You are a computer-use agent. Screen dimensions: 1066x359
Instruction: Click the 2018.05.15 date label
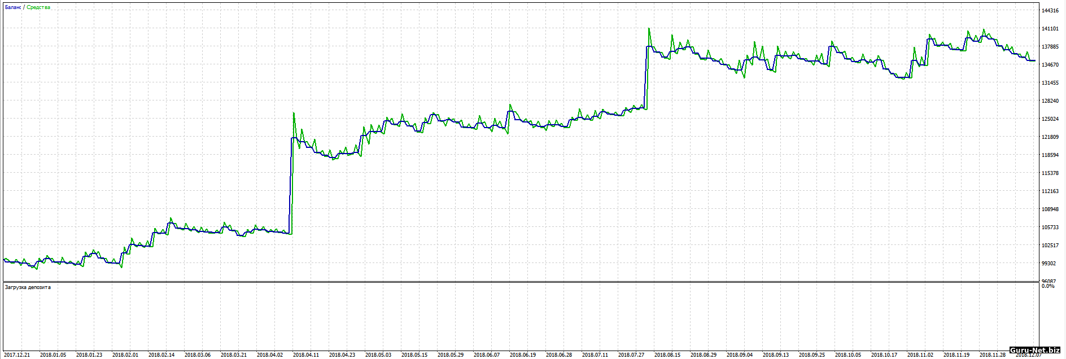pyautogui.click(x=414, y=355)
